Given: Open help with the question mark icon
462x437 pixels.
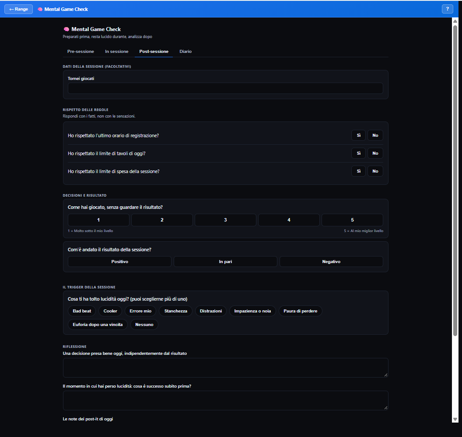Looking at the screenshot, I should point(447,9).
